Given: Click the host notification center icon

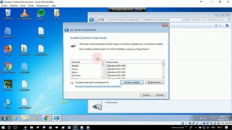Looking at the screenshot, I should [x=226, y=127].
